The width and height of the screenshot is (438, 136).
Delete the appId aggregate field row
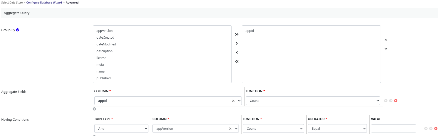coord(396,101)
